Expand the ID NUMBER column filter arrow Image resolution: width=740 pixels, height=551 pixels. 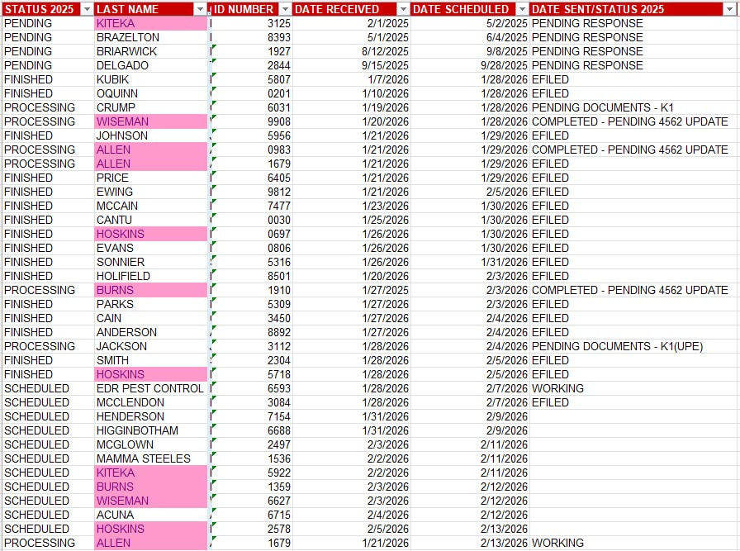tap(284, 9)
